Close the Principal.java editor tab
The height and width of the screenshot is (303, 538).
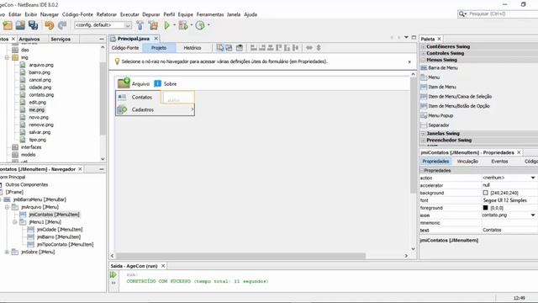tap(156, 39)
